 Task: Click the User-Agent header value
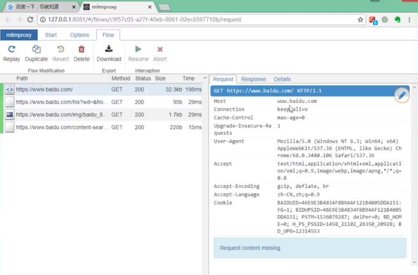pos(339,148)
